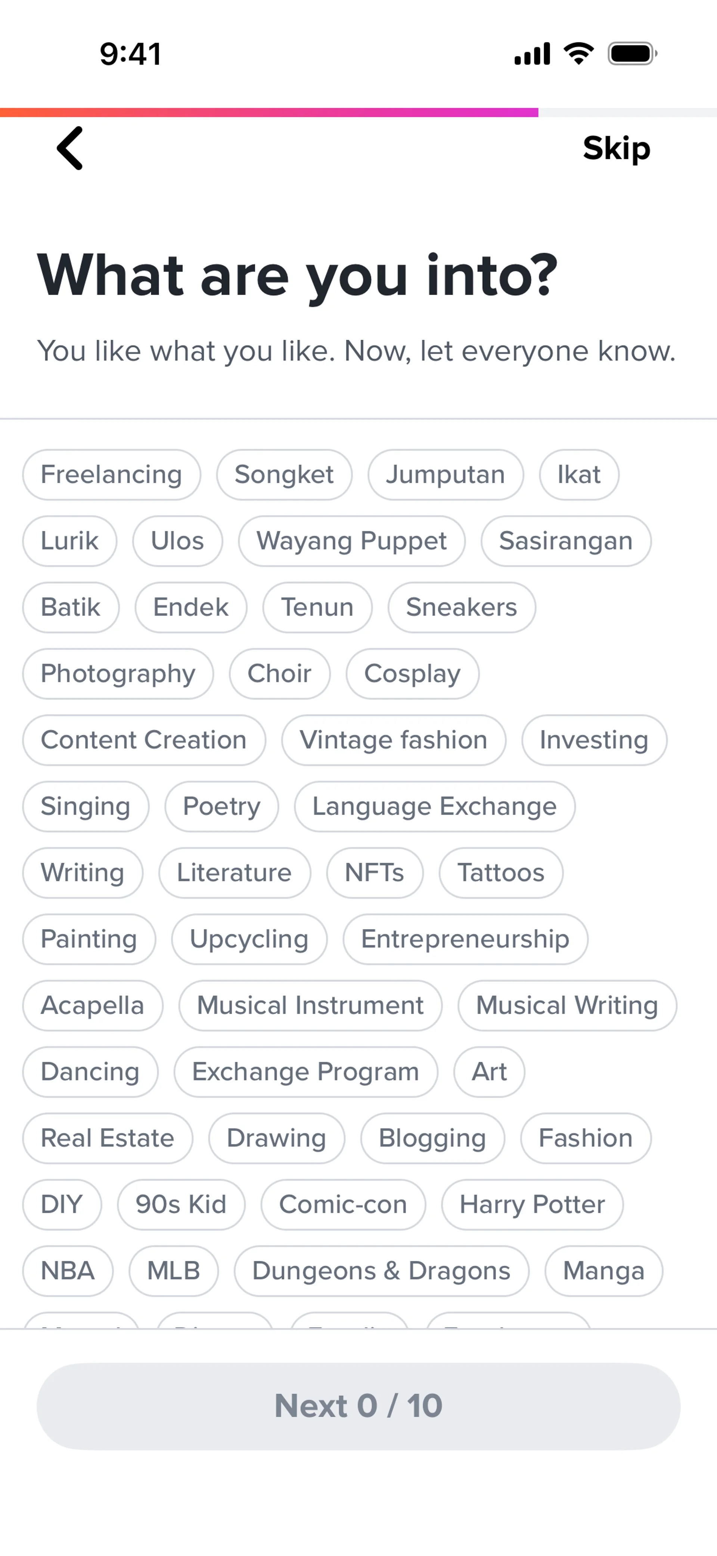
Task: Tap the back arrow icon
Action: tap(70, 148)
